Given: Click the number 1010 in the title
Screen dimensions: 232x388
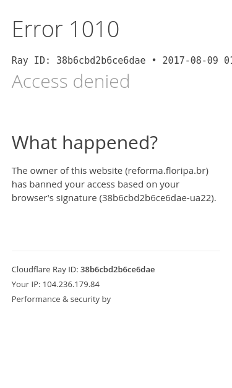Looking at the screenshot, I should [x=94, y=29].
